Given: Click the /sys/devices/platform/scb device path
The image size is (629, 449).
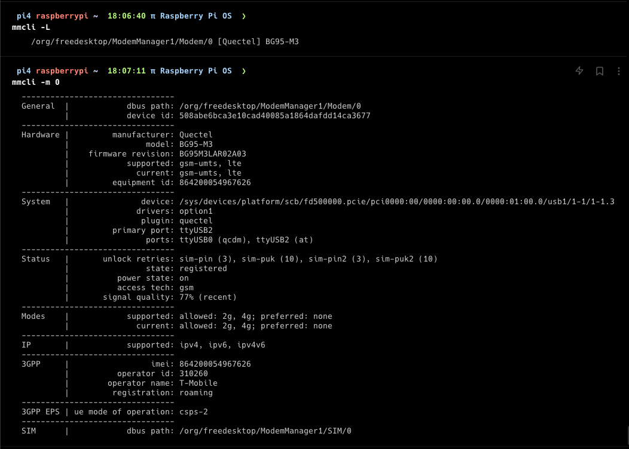Looking at the screenshot, I should point(397,201).
